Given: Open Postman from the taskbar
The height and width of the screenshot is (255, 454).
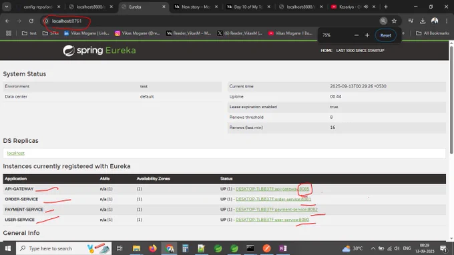Looking at the screenshot, I should (x=266, y=248).
